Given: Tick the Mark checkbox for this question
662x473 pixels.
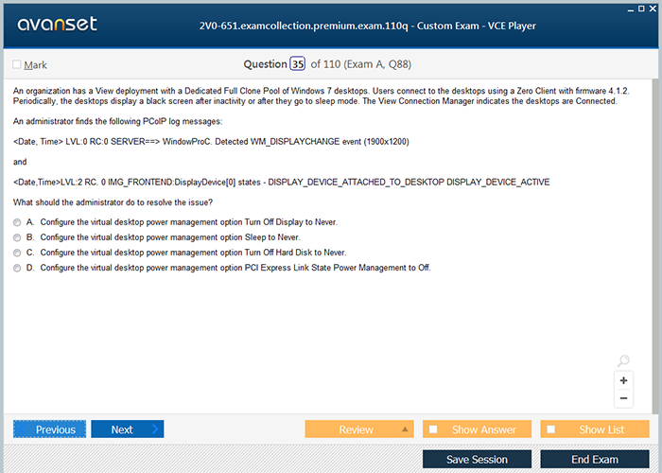Looking at the screenshot, I should 17,64.
